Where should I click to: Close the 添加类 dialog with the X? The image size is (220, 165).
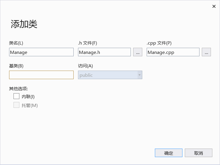(214, 6)
